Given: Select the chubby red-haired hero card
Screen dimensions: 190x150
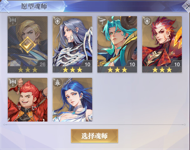Looking at the screenshot, I should (x=28, y=100).
